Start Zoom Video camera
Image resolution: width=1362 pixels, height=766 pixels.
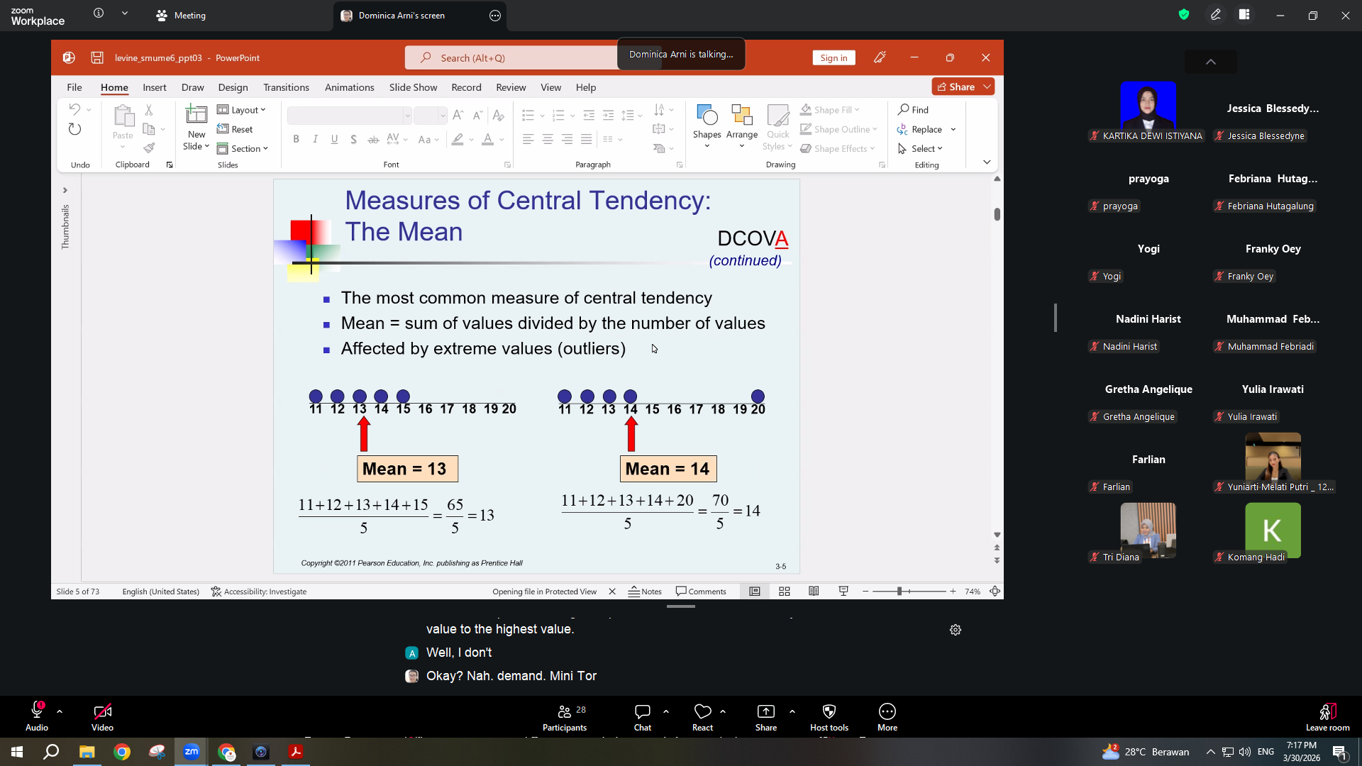(x=102, y=717)
